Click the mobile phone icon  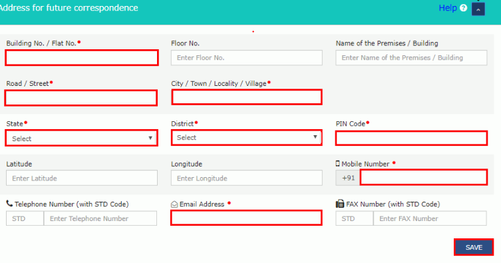[x=338, y=164]
